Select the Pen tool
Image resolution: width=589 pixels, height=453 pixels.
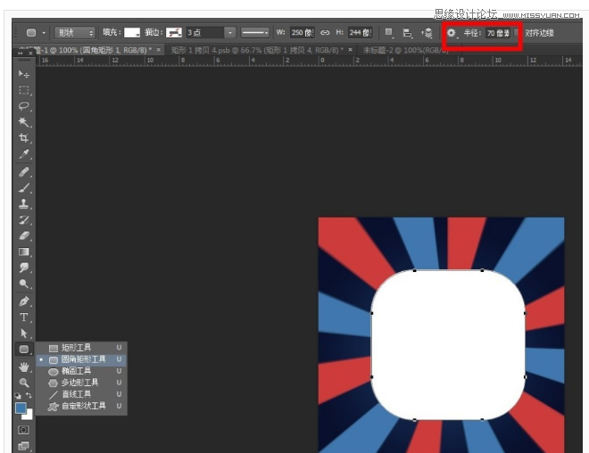24,301
